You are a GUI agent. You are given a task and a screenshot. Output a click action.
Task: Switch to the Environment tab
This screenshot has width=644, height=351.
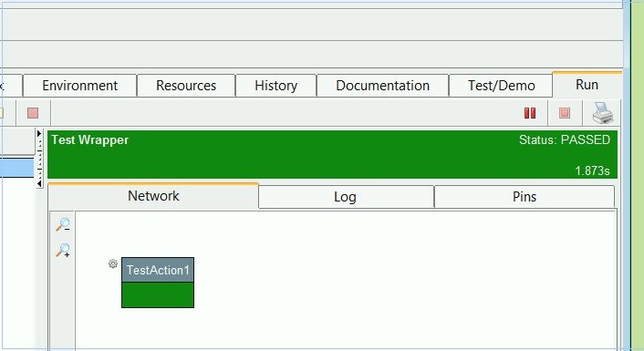tap(79, 86)
